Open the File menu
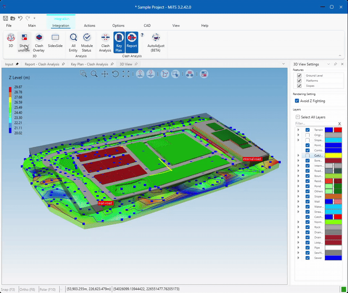Viewport: 348px width, 293px height. (x=9, y=26)
